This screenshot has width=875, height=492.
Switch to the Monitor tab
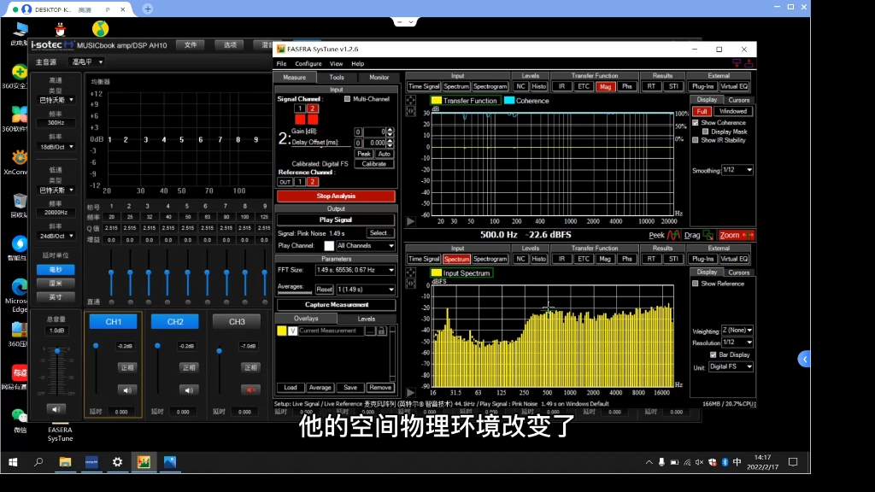point(379,76)
